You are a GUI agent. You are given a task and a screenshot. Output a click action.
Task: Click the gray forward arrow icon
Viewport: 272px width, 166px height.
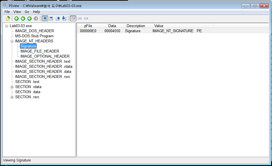click(36, 18)
